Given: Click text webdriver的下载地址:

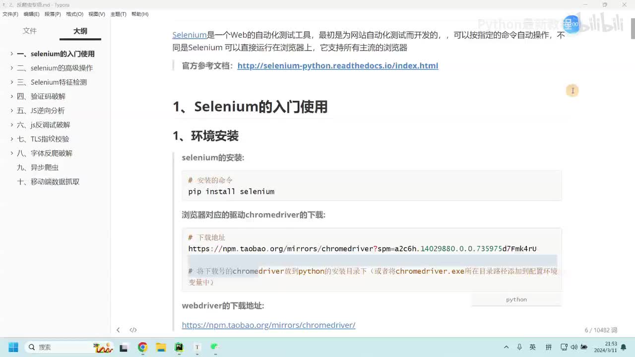Looking at the screenshot, I should [223, 306].
